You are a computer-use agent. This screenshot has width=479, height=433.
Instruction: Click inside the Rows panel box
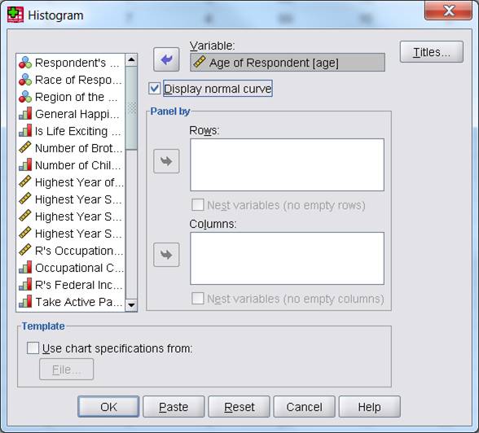point(287,164)
